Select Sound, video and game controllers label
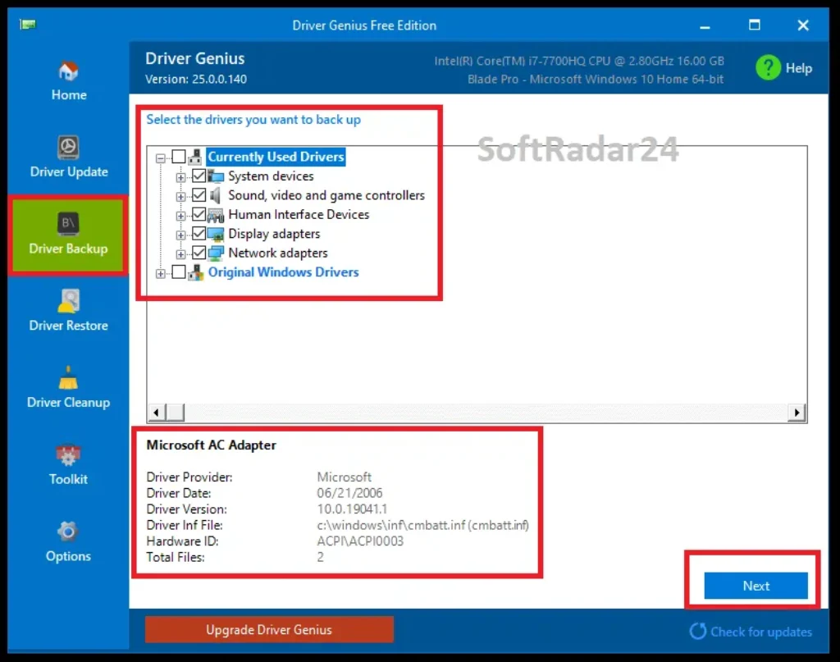 (x=326, y=195)
